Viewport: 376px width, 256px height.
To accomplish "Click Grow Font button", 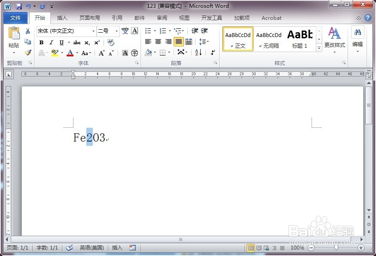I will coord(102,53).
